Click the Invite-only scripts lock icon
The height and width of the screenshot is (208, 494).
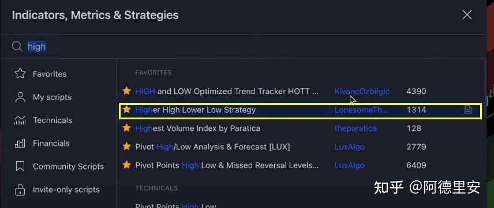pyautogui.click(x=20, y=190)
